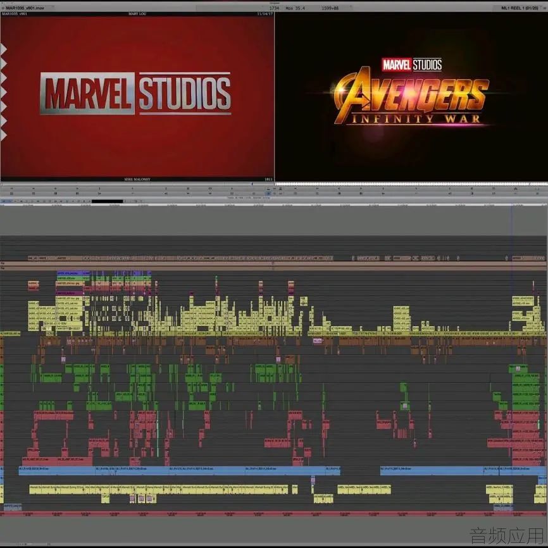The width and height of the screenshot is (548, 548).
Task: Click the position bar under the record monitor
Action: pos(411,184)
